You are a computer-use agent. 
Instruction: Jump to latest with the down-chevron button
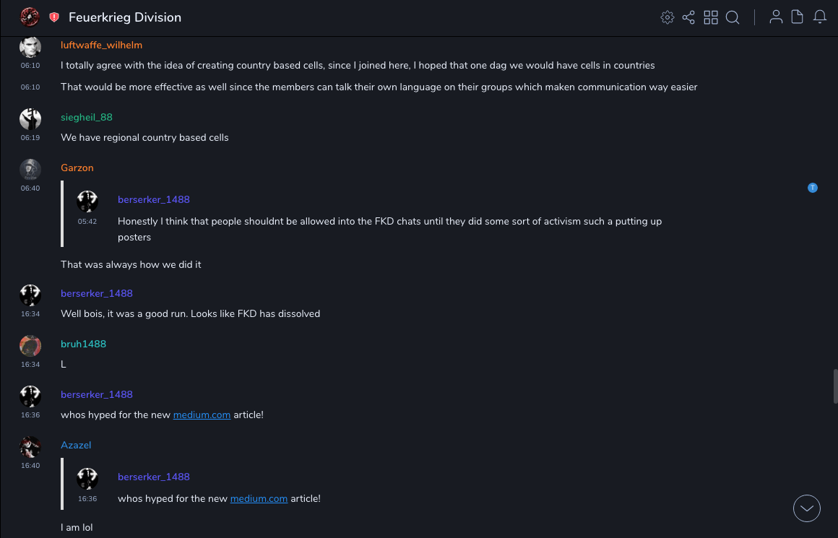[x=807, y=508]
